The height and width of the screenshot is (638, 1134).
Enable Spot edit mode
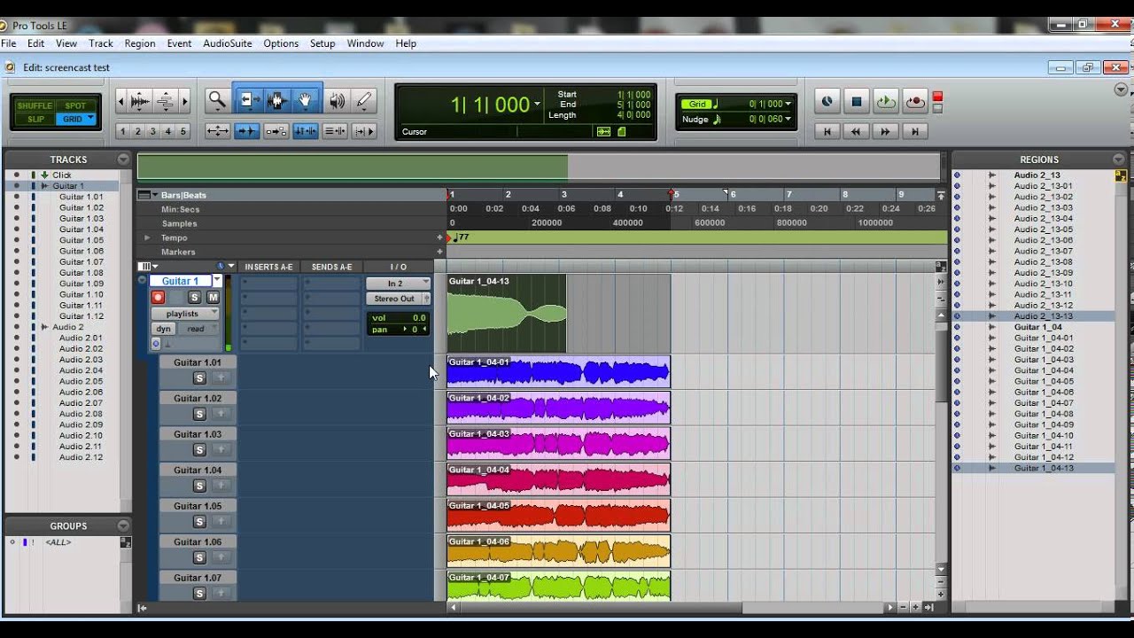pos(75,105)
